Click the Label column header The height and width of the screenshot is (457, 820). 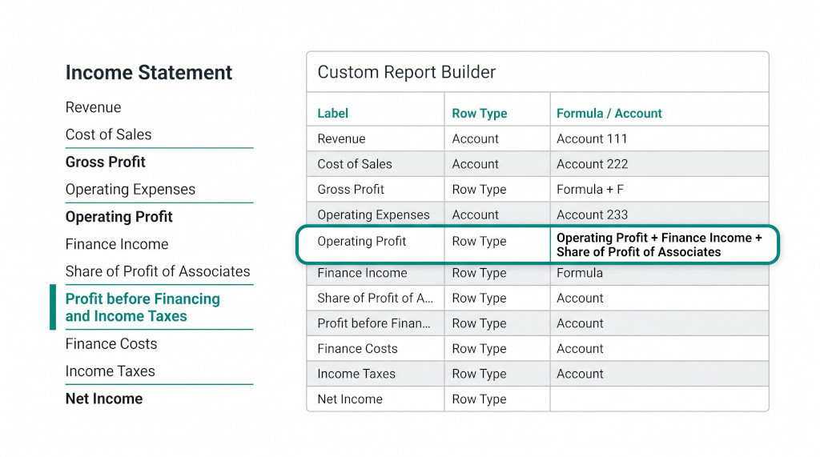pyautogui.click(x=332, y=114)
